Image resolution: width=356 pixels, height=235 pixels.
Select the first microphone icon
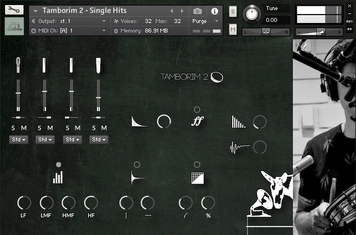pyautogui.click(x=18, y=65)
